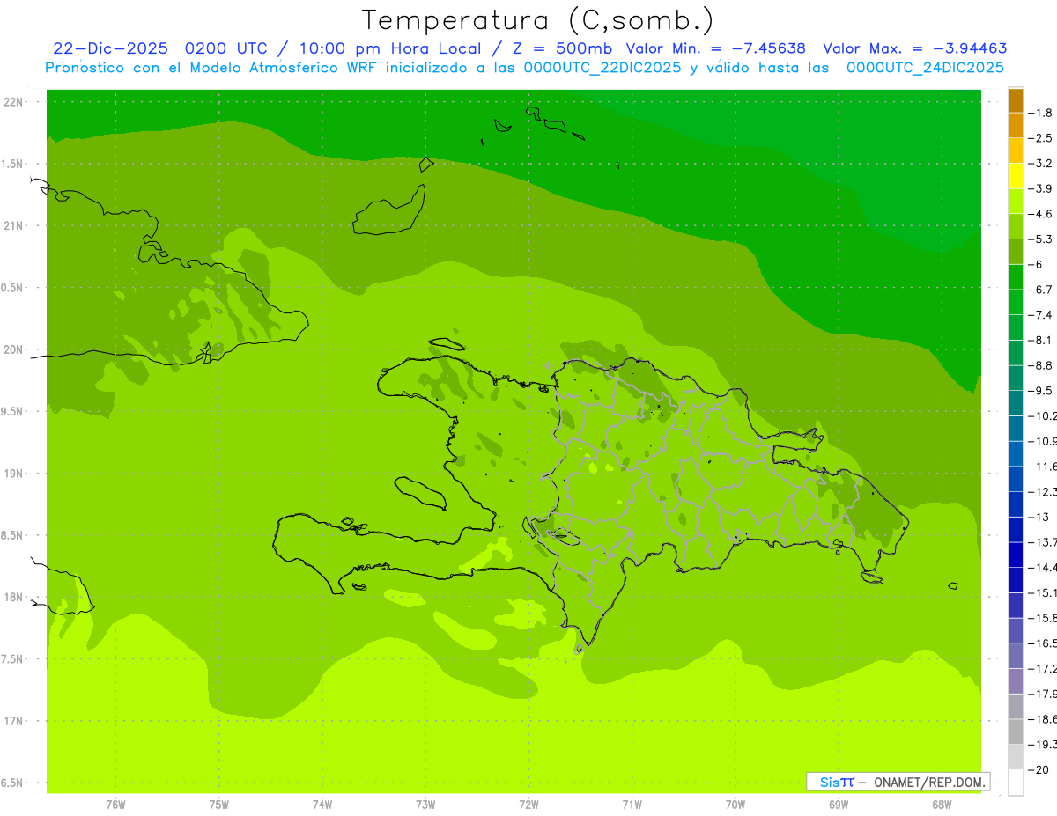Screen dimensions: 1057x816
Task: Click the "-7.4" legend value
Action: coord(1041,315)
